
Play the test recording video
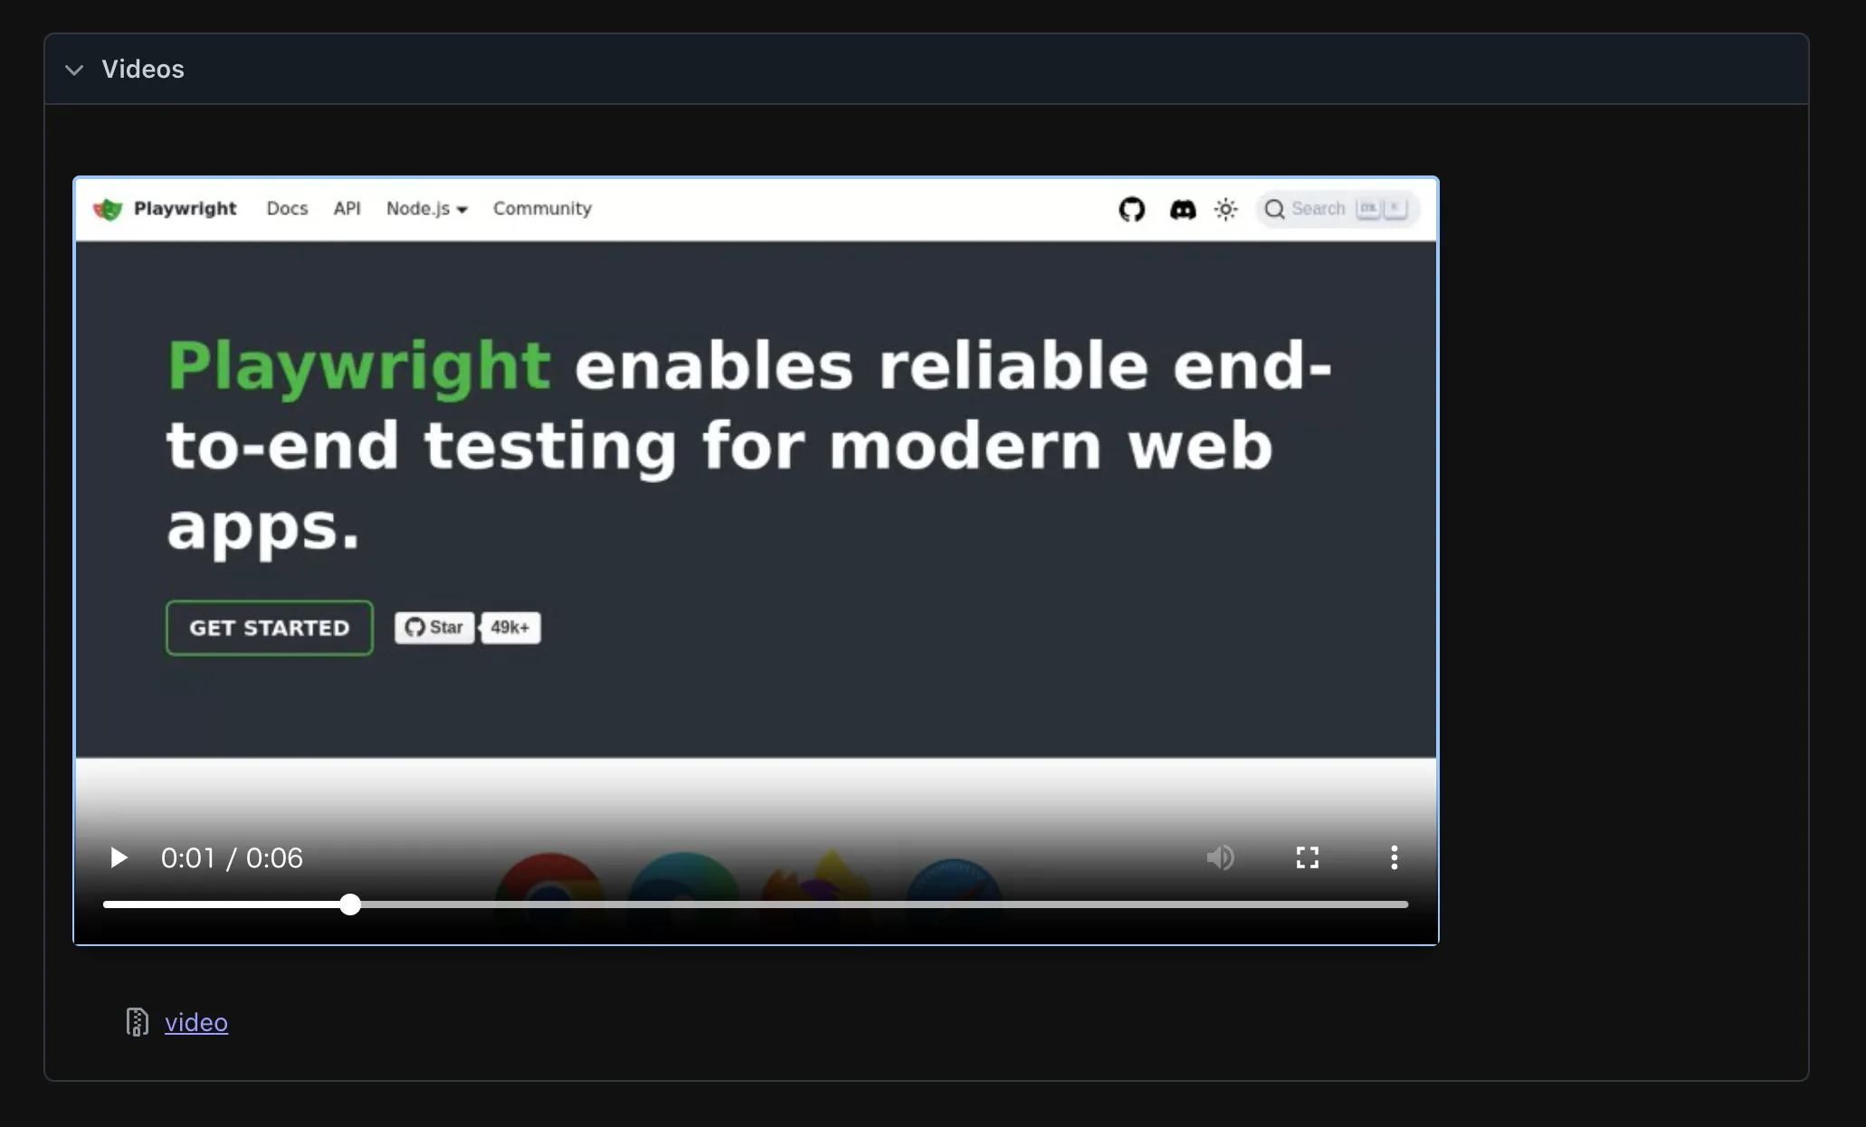[119, 857]
